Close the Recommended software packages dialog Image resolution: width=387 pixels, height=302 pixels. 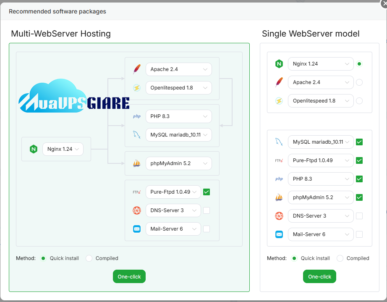click(x=382, y=2)
